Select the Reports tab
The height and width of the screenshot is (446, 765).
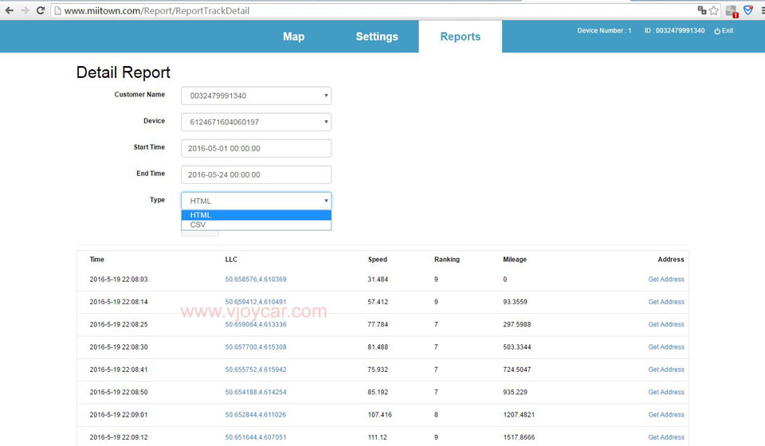click(460, 37)
